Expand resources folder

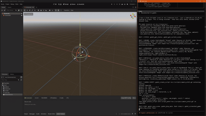click(x=2, y=89)
